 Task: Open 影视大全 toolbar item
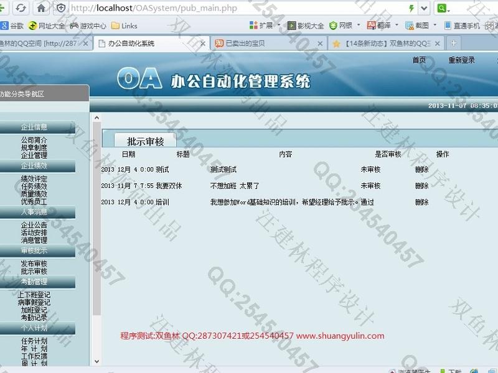(306, 25)
